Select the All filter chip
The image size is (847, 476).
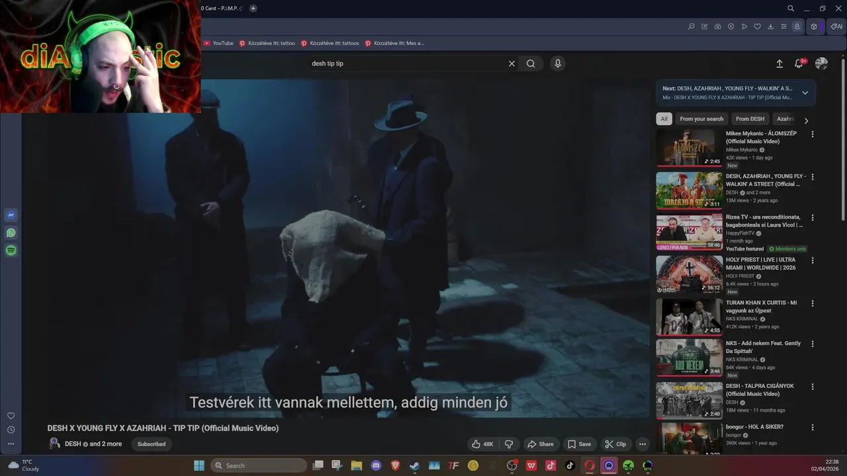pyautogui.click(x=664, y=119)
